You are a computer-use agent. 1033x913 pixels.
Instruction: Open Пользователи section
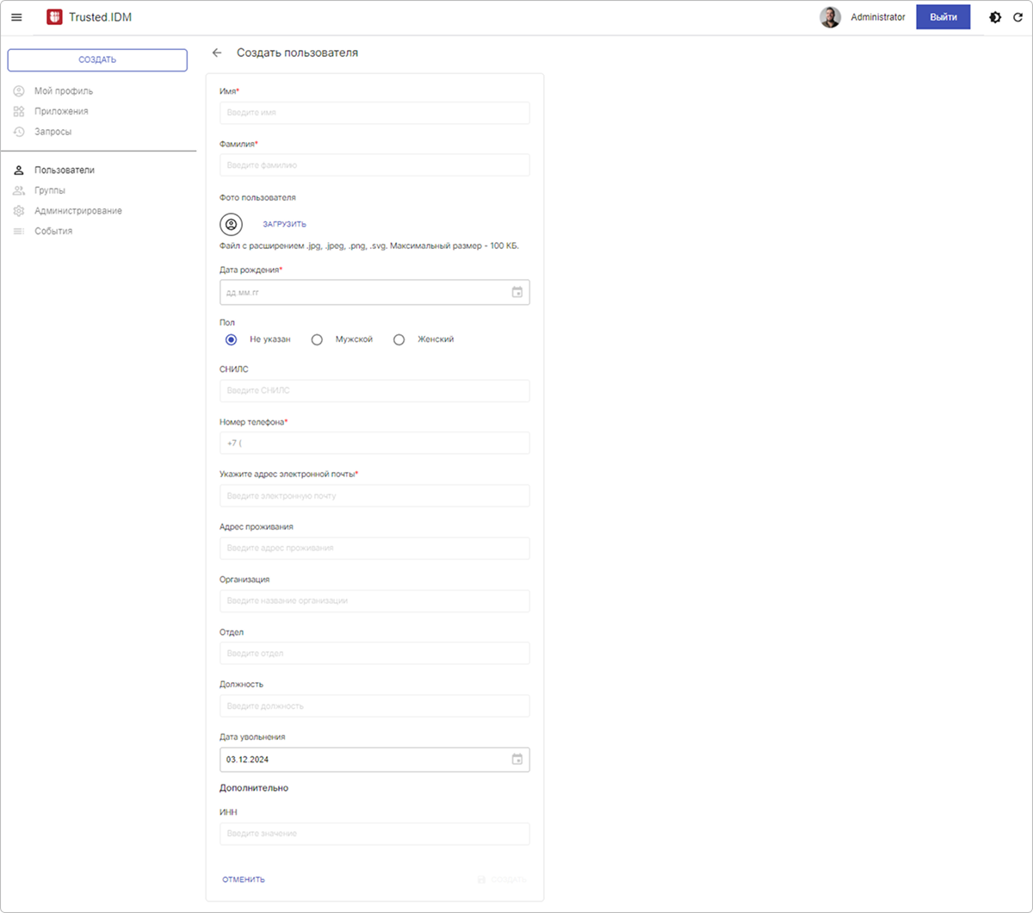pyautogui.click(x=65, y=170)
